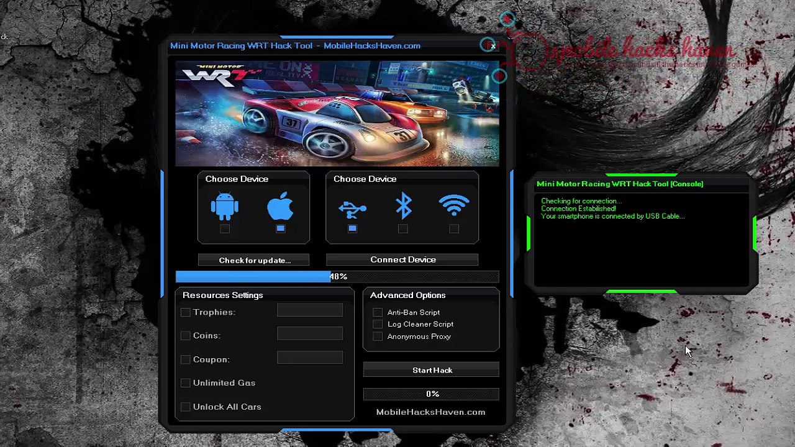Enable Anonymous Proxy
The height and width of the screenshot is (447, 795).
point(378,336)
